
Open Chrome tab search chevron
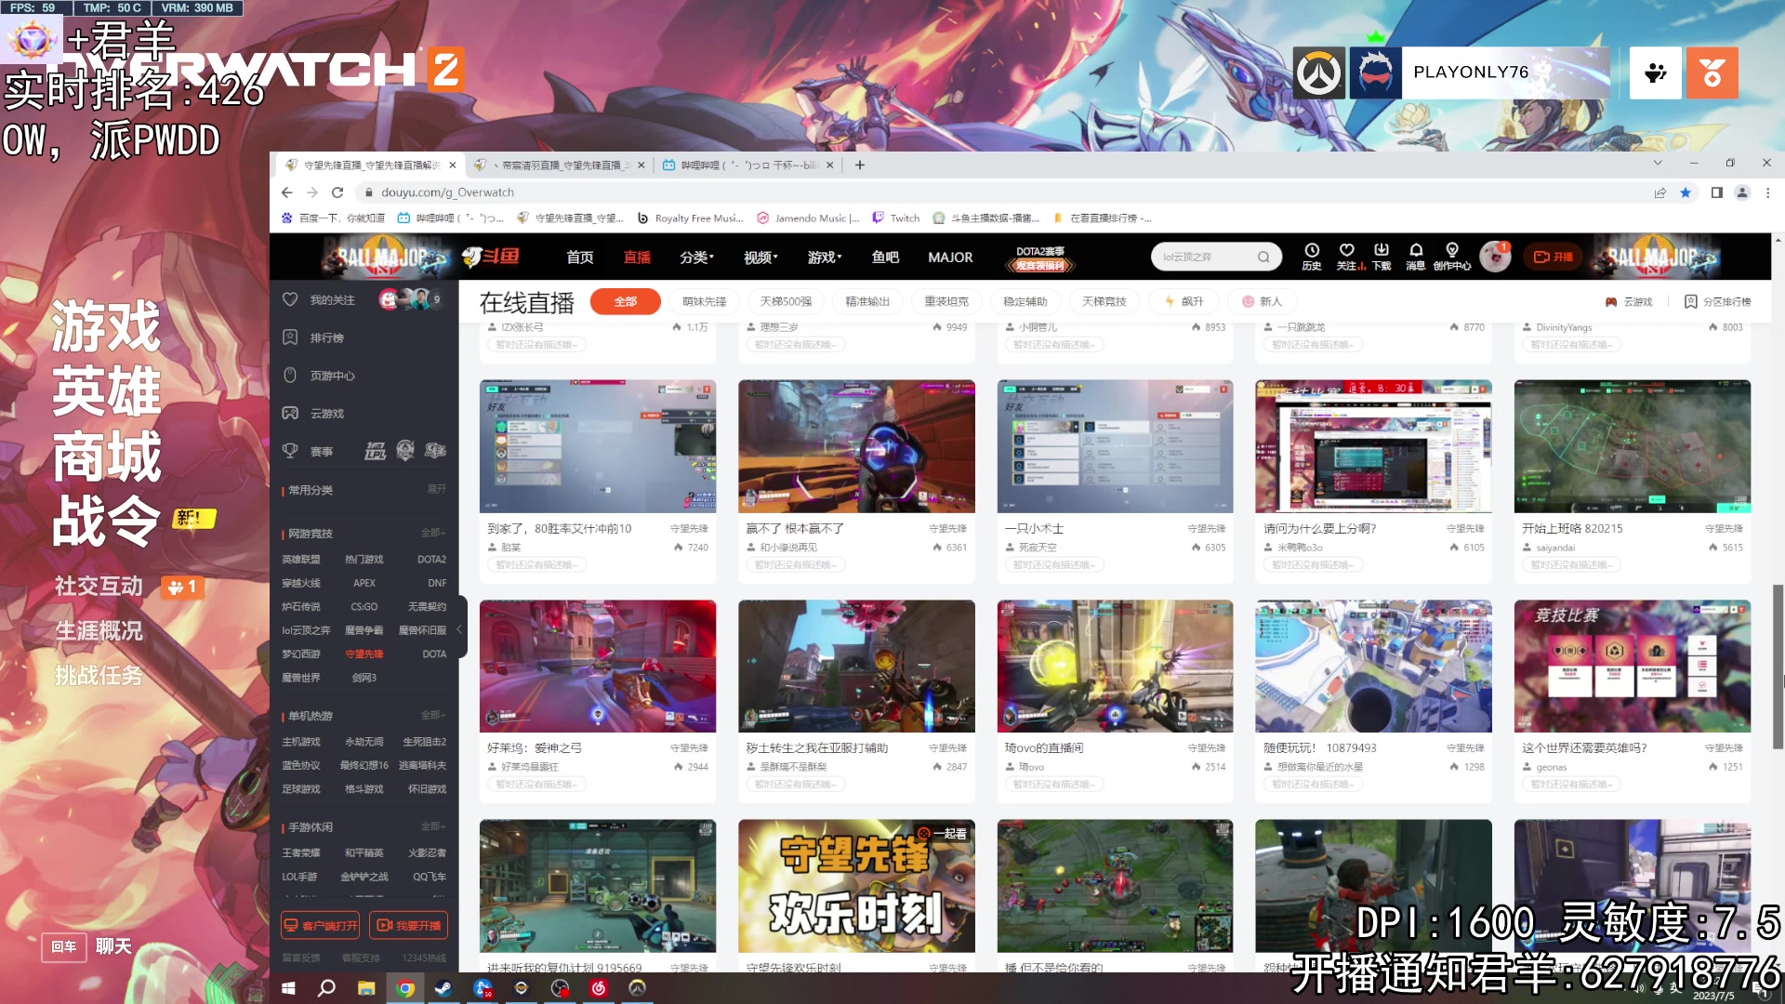point(1657,164)
